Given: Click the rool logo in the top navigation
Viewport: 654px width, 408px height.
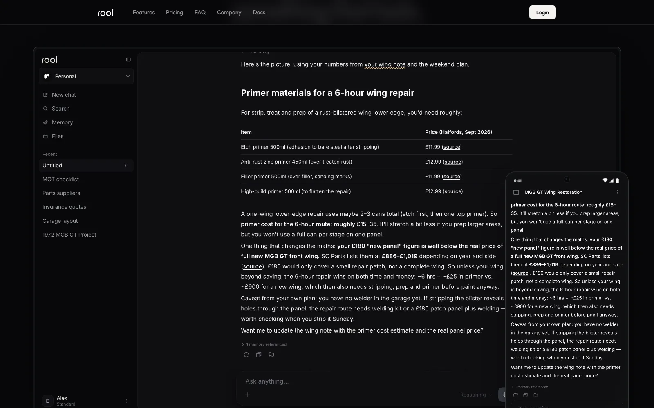Looking at the screenshot, I should click(x=105, y=13).
